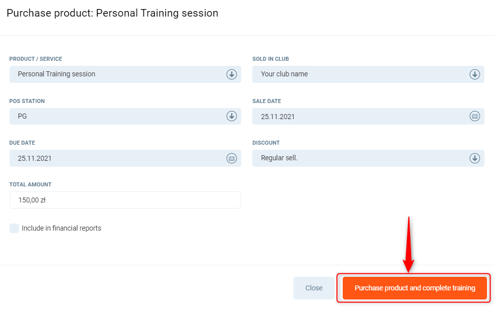Enable Include in financial reports checkbox
The width and height of the screenshot is (495, 309).
tap(14, 229)
